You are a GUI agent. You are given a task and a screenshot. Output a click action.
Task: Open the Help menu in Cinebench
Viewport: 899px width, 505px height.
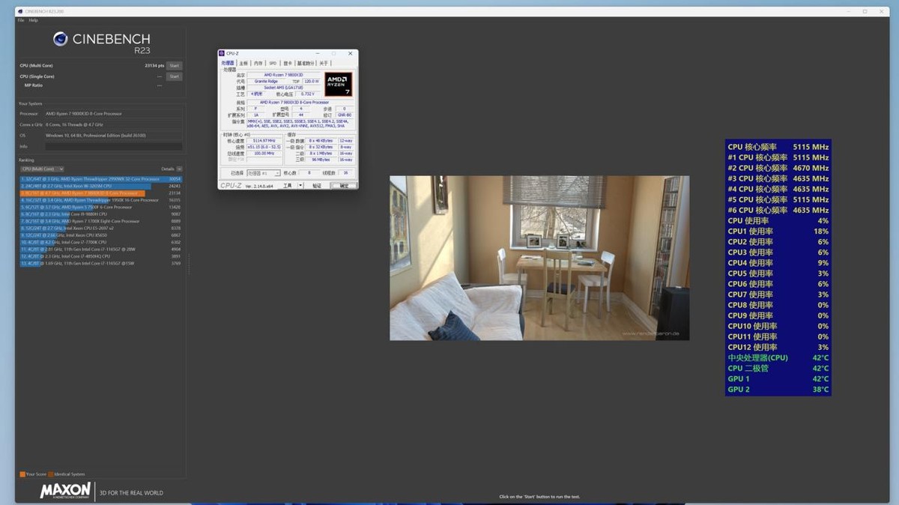(x=33, y=20)
